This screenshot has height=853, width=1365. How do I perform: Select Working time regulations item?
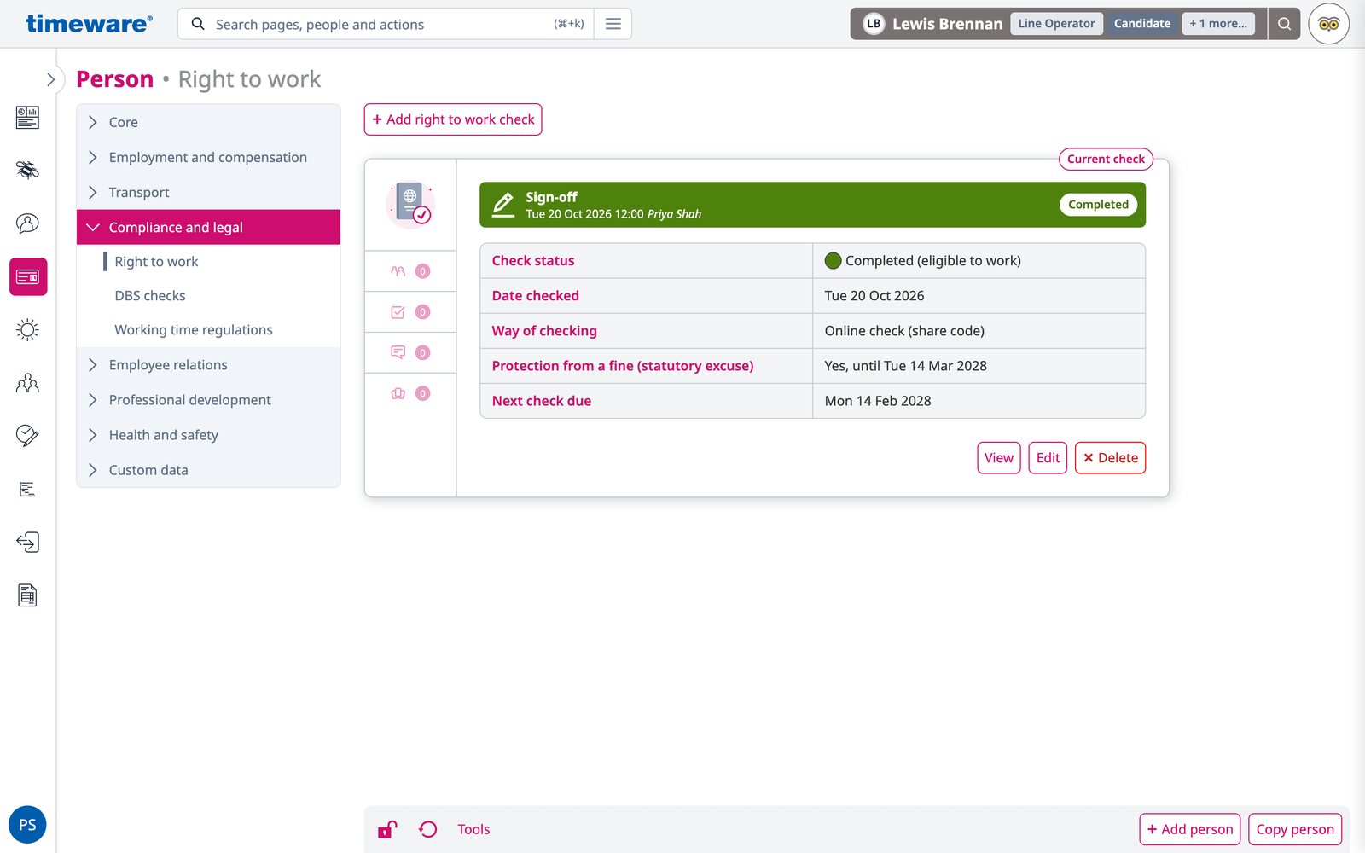[194, 330]
